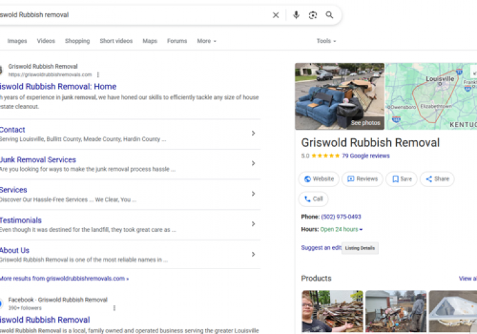Image resolution: width=477 pixels, height=334 pixels.
Task: Open the Testimonials sitelink
Action: (x=21, y=220)
